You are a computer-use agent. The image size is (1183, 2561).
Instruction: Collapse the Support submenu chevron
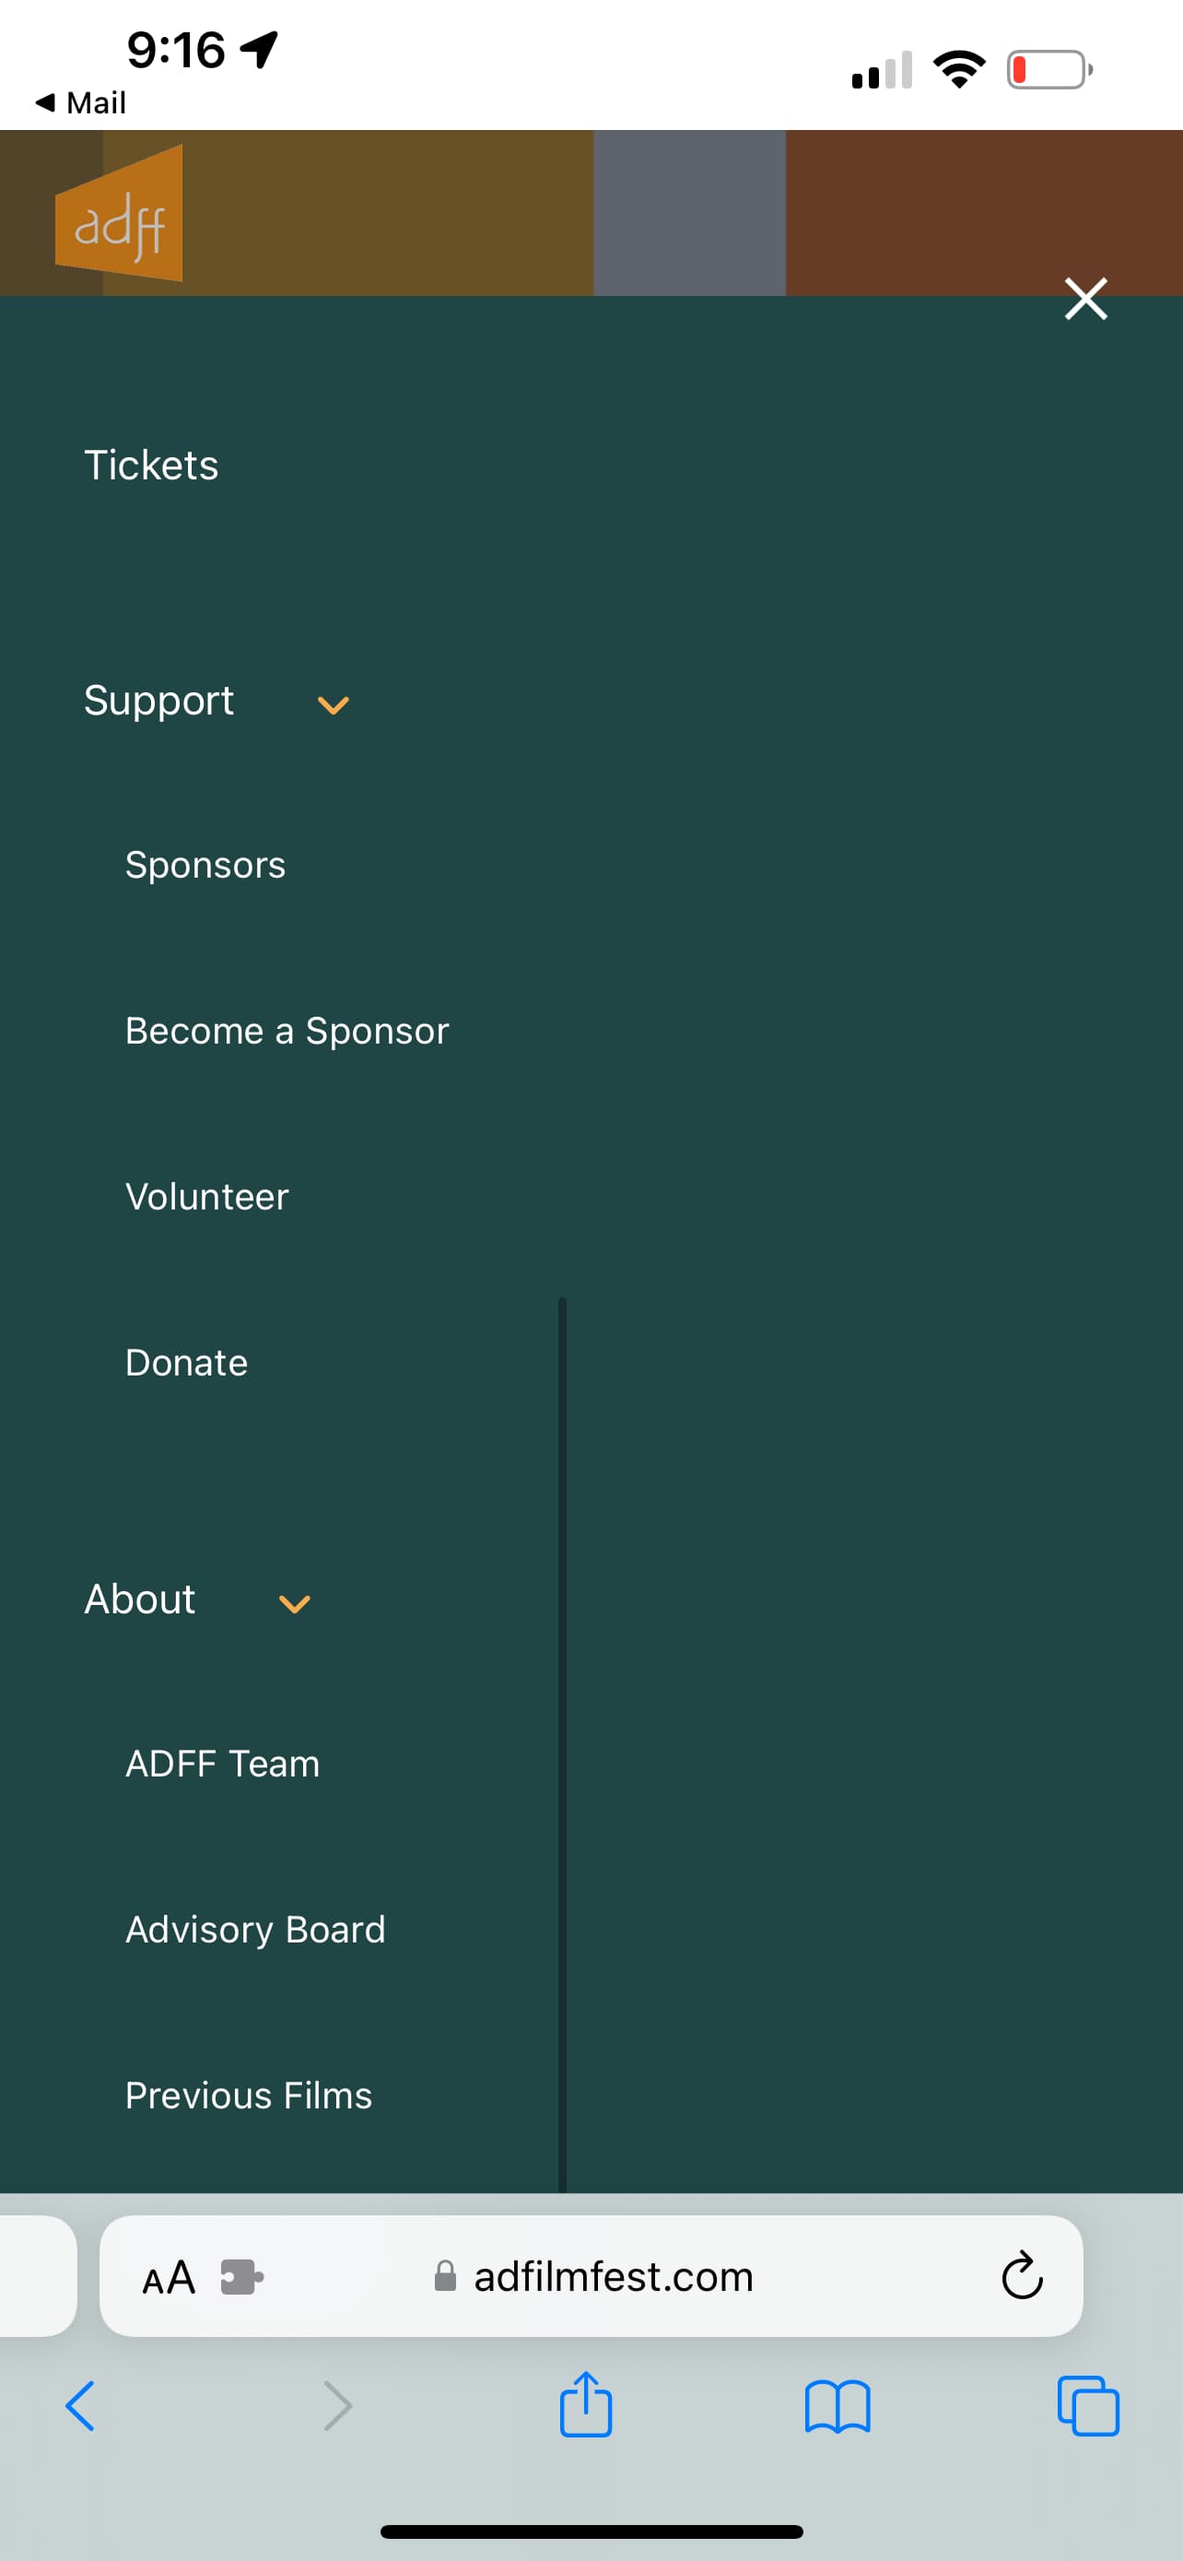coord(333,705)
